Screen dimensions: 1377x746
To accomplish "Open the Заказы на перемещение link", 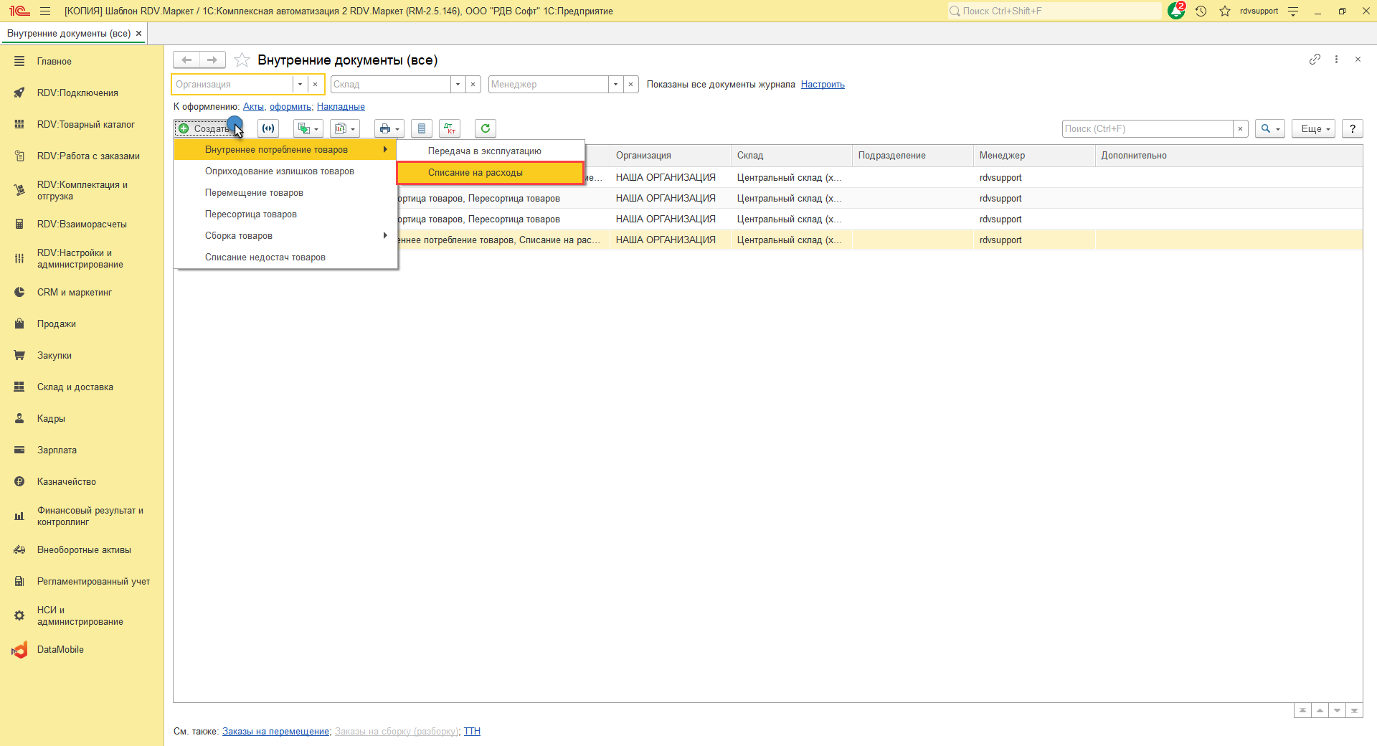I will (275, 732).
